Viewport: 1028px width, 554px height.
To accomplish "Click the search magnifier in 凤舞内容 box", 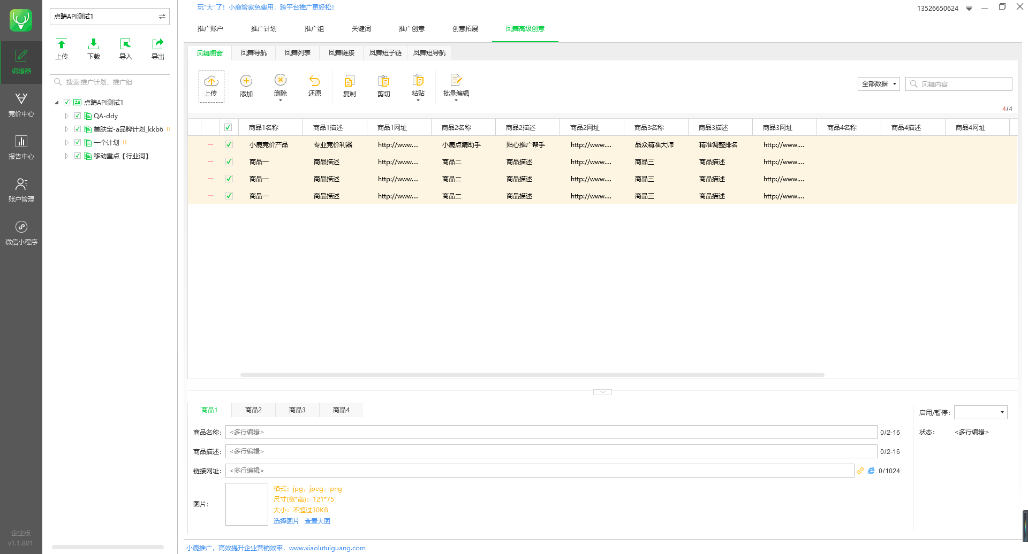I will tap(914, 84).
